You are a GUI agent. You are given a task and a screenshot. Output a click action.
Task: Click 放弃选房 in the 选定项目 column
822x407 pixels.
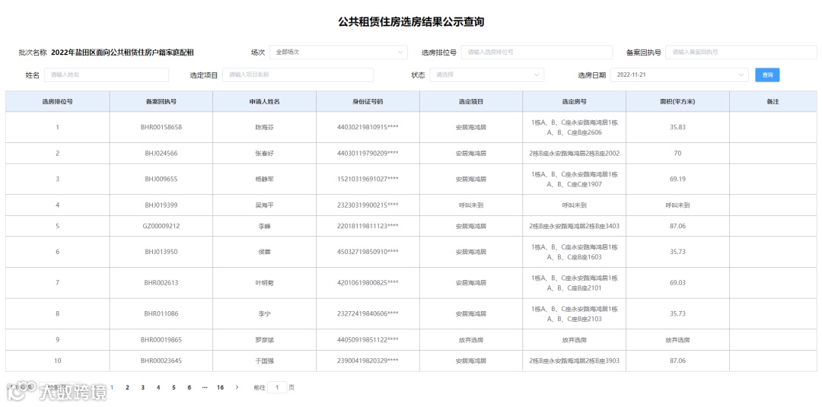click(x=471, y=340)
